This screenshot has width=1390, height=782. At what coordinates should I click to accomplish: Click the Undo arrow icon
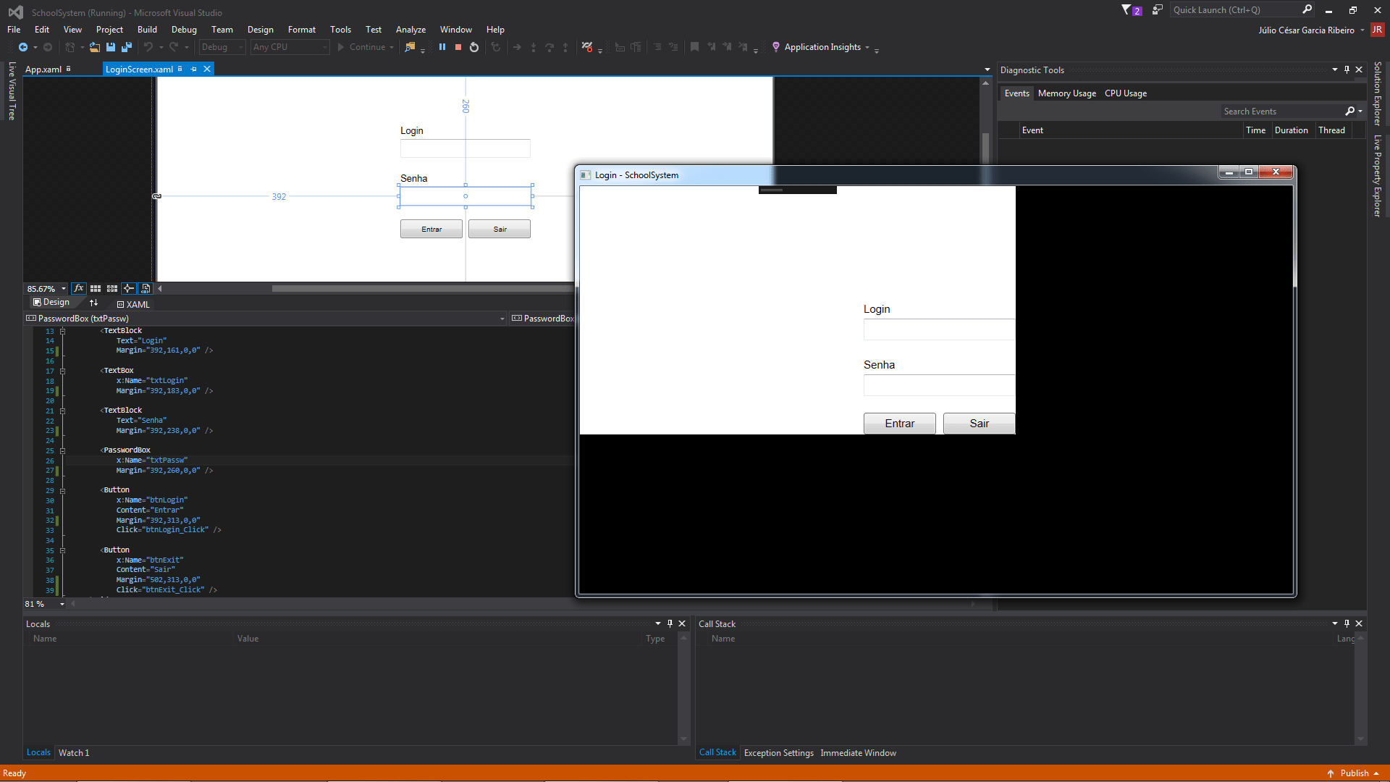click(148, 47)
